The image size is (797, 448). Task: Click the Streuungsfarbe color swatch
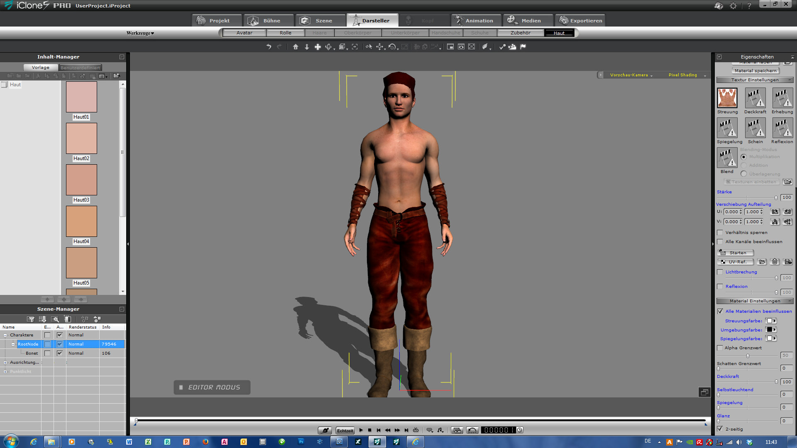770,321
